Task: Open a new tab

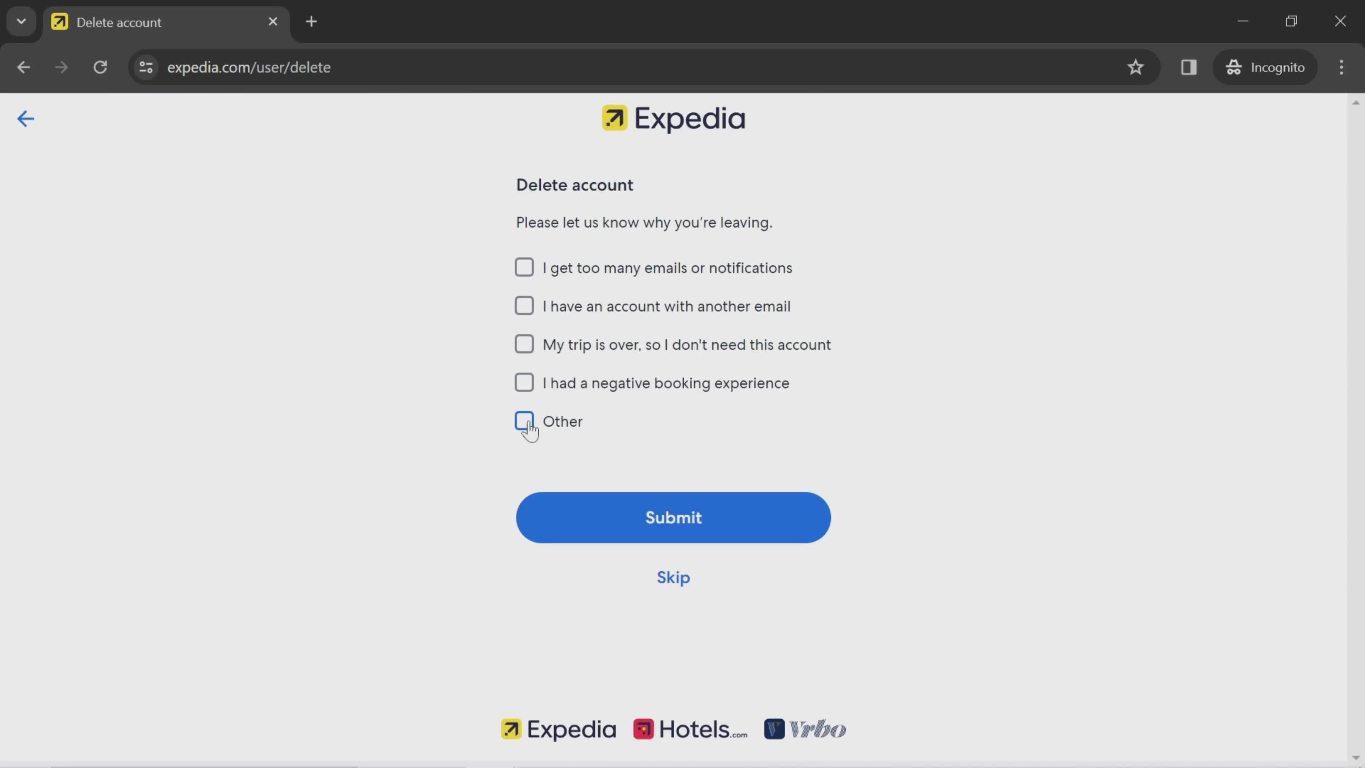Action: coord(312,22)
